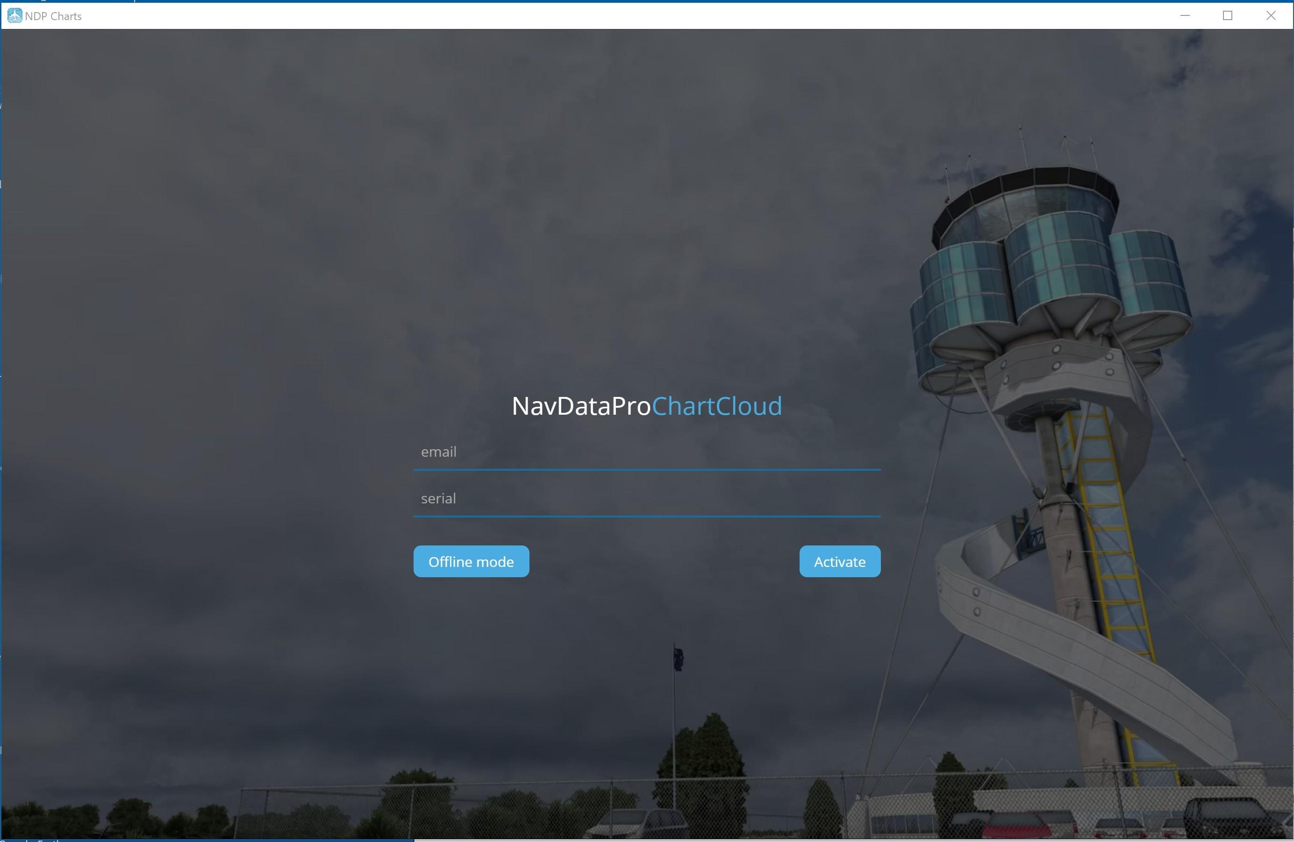Minimize the NDP Charts window
The width and height of the screenshot is (1294, 842).
click(1185, 16)
